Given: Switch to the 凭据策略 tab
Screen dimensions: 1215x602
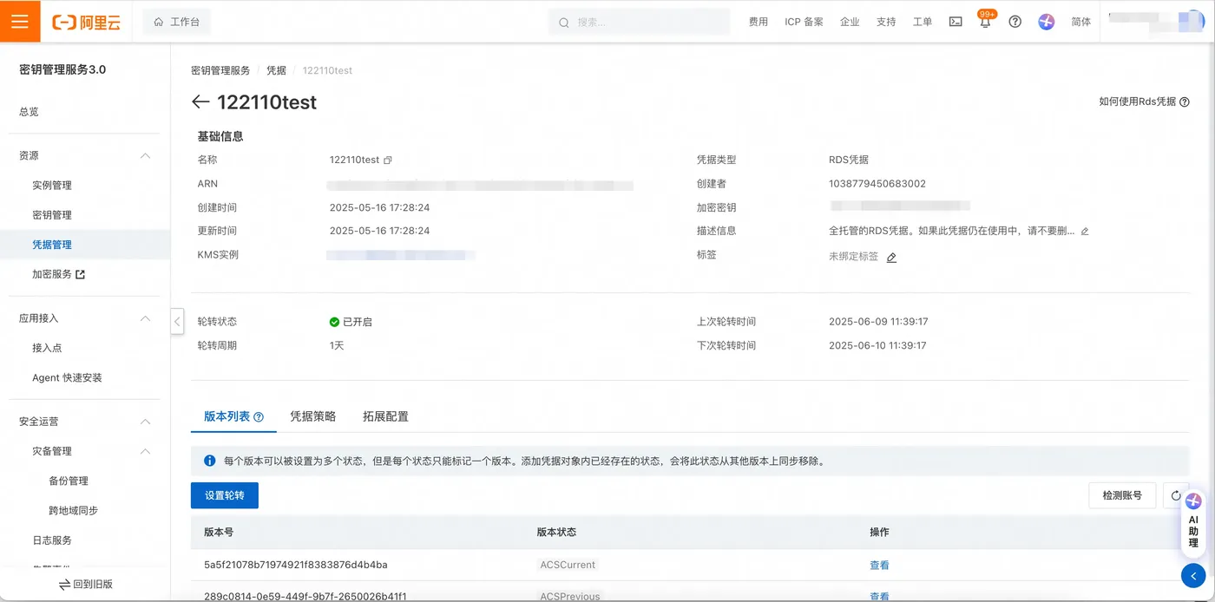Looking at the screenshot, I should [x=312, y=416].
